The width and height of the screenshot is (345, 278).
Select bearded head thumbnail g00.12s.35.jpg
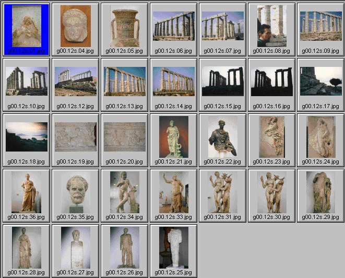(75, 192)
